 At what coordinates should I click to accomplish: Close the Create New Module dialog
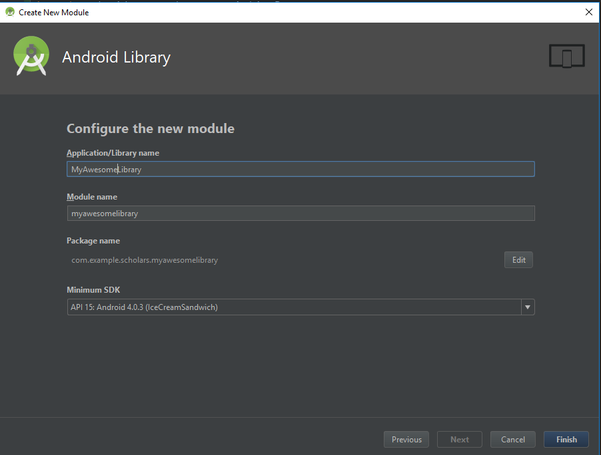tap(588, 11)
